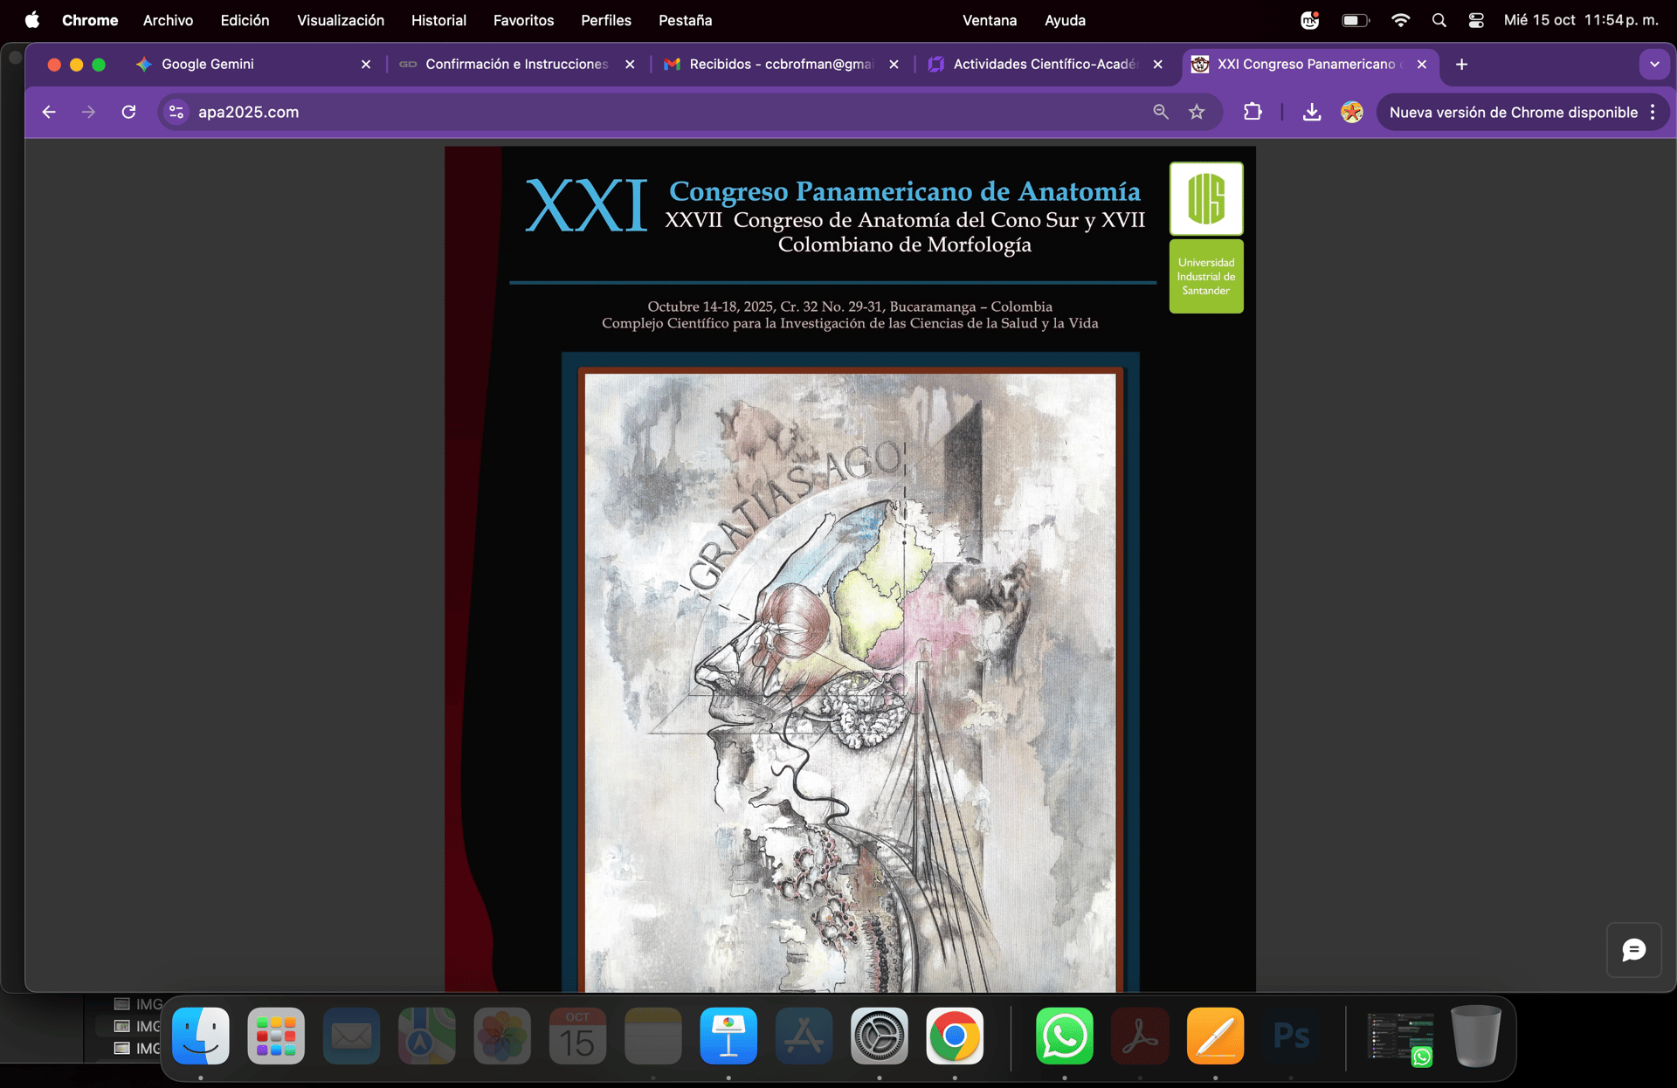Click the Chrome profile avatar
The width and height of the screenshot is (1677, 1088).
click(x=1351, y=112)
